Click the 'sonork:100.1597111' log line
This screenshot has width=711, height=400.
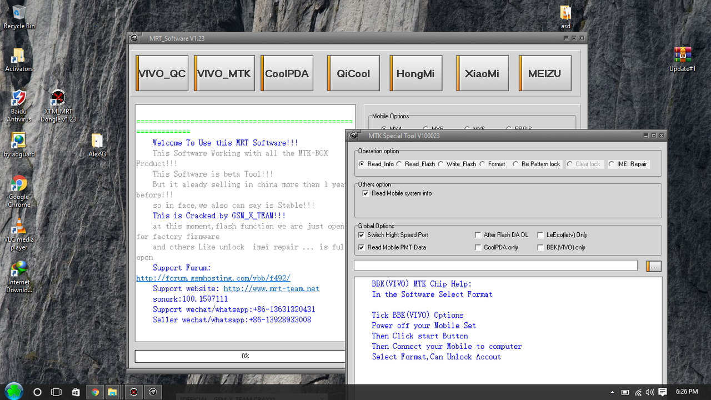pyautogui.click(x=191, y=299)
